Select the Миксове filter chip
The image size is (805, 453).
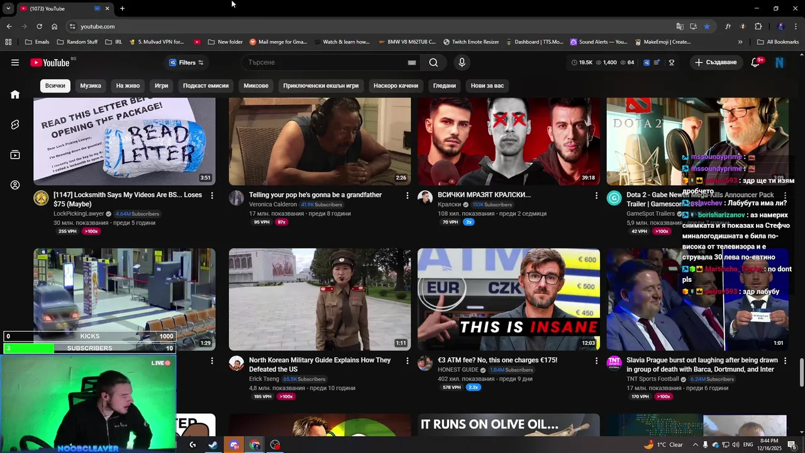[x=256, y=86]
